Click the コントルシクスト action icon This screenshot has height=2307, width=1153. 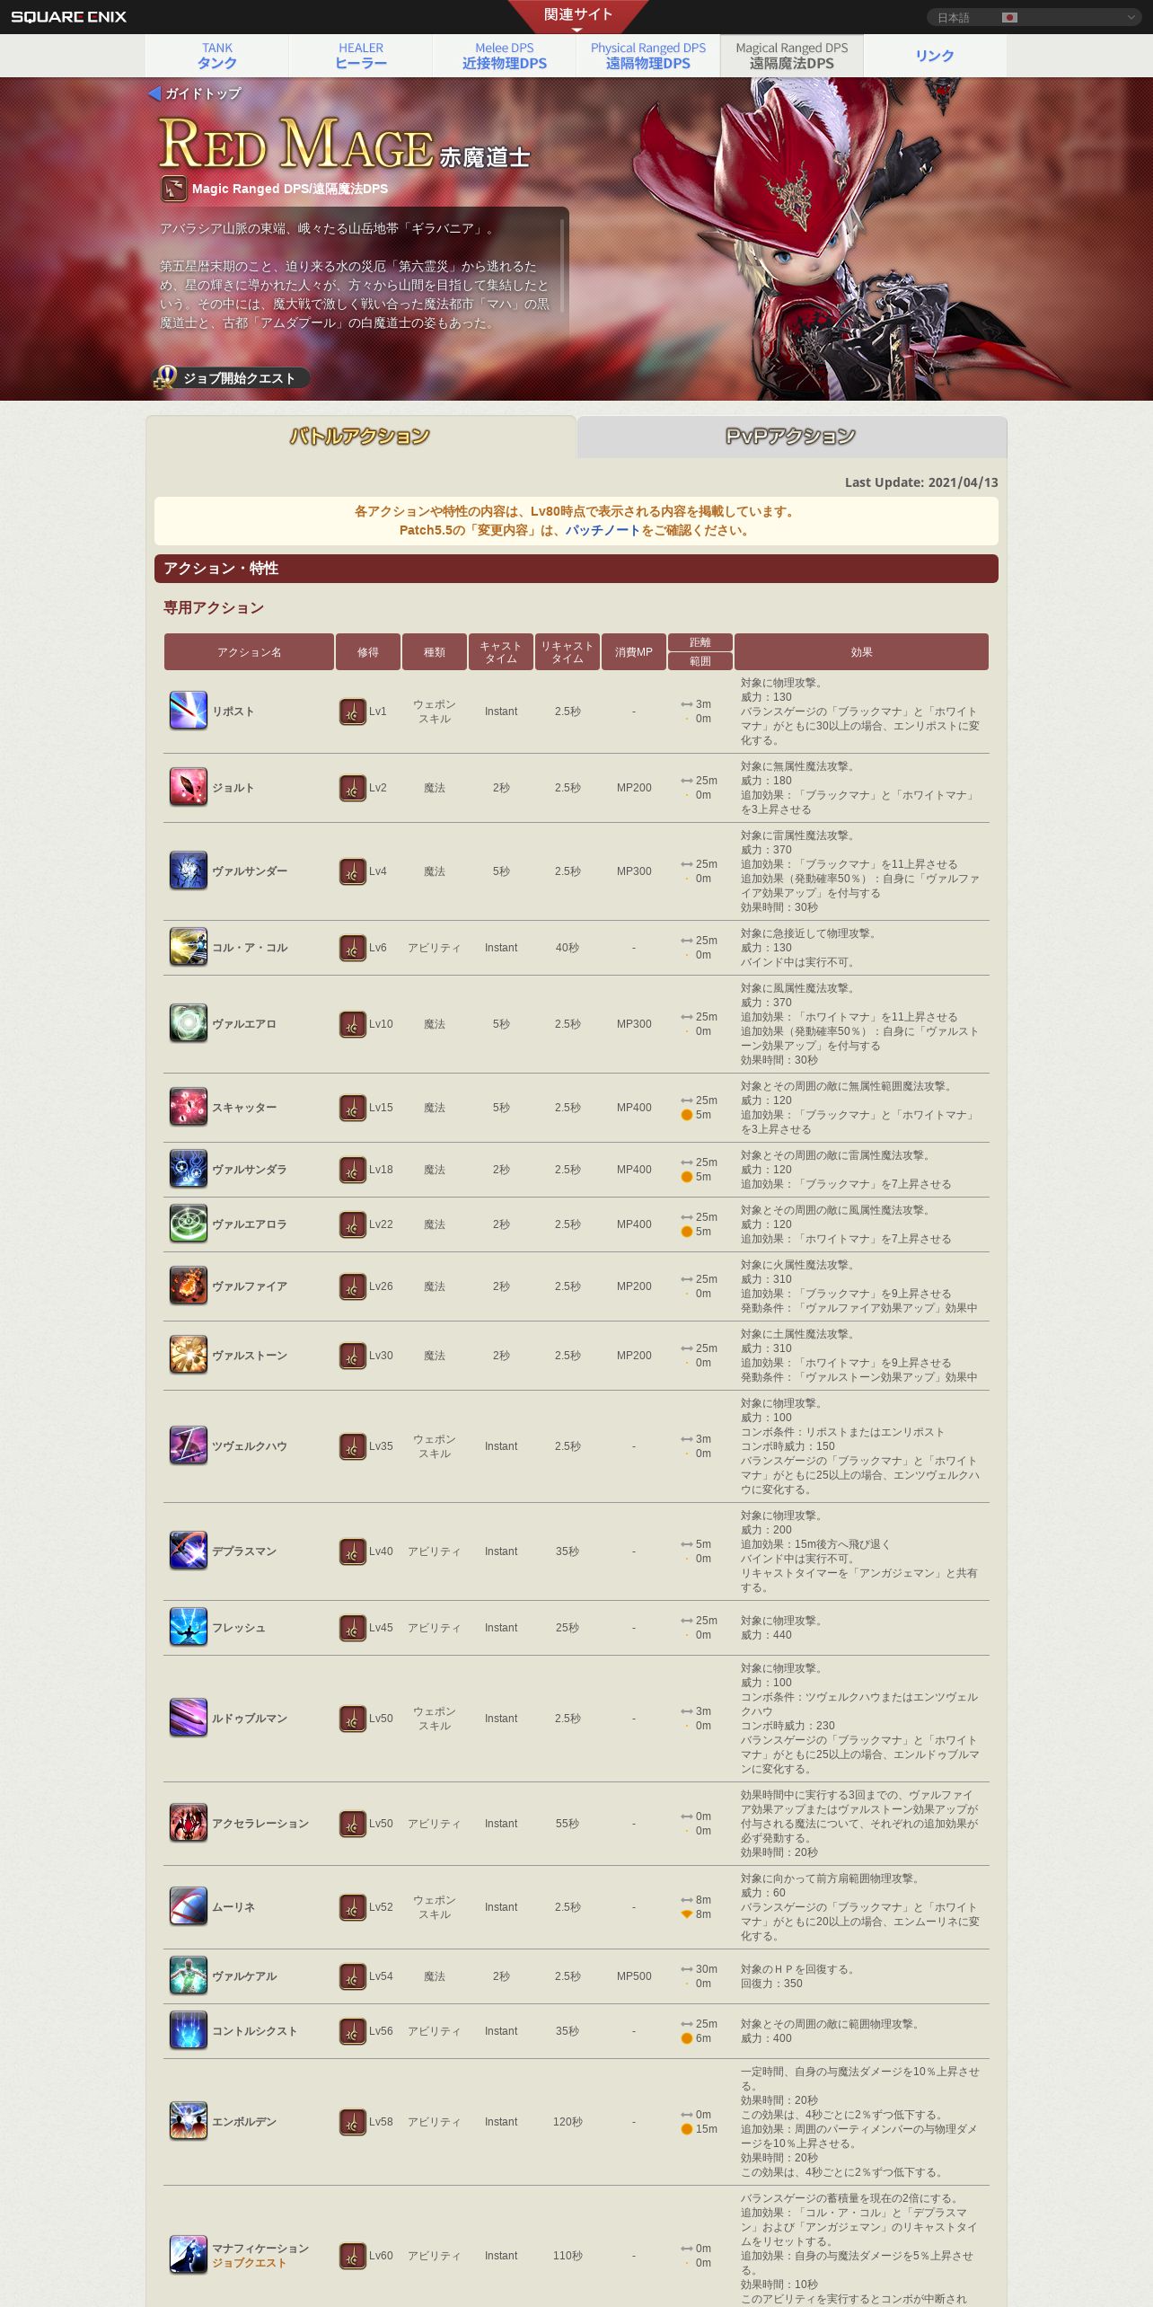[189, 2030]
